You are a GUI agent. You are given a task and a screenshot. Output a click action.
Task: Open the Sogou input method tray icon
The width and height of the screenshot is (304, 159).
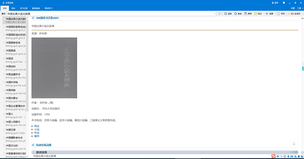(273, 156)
